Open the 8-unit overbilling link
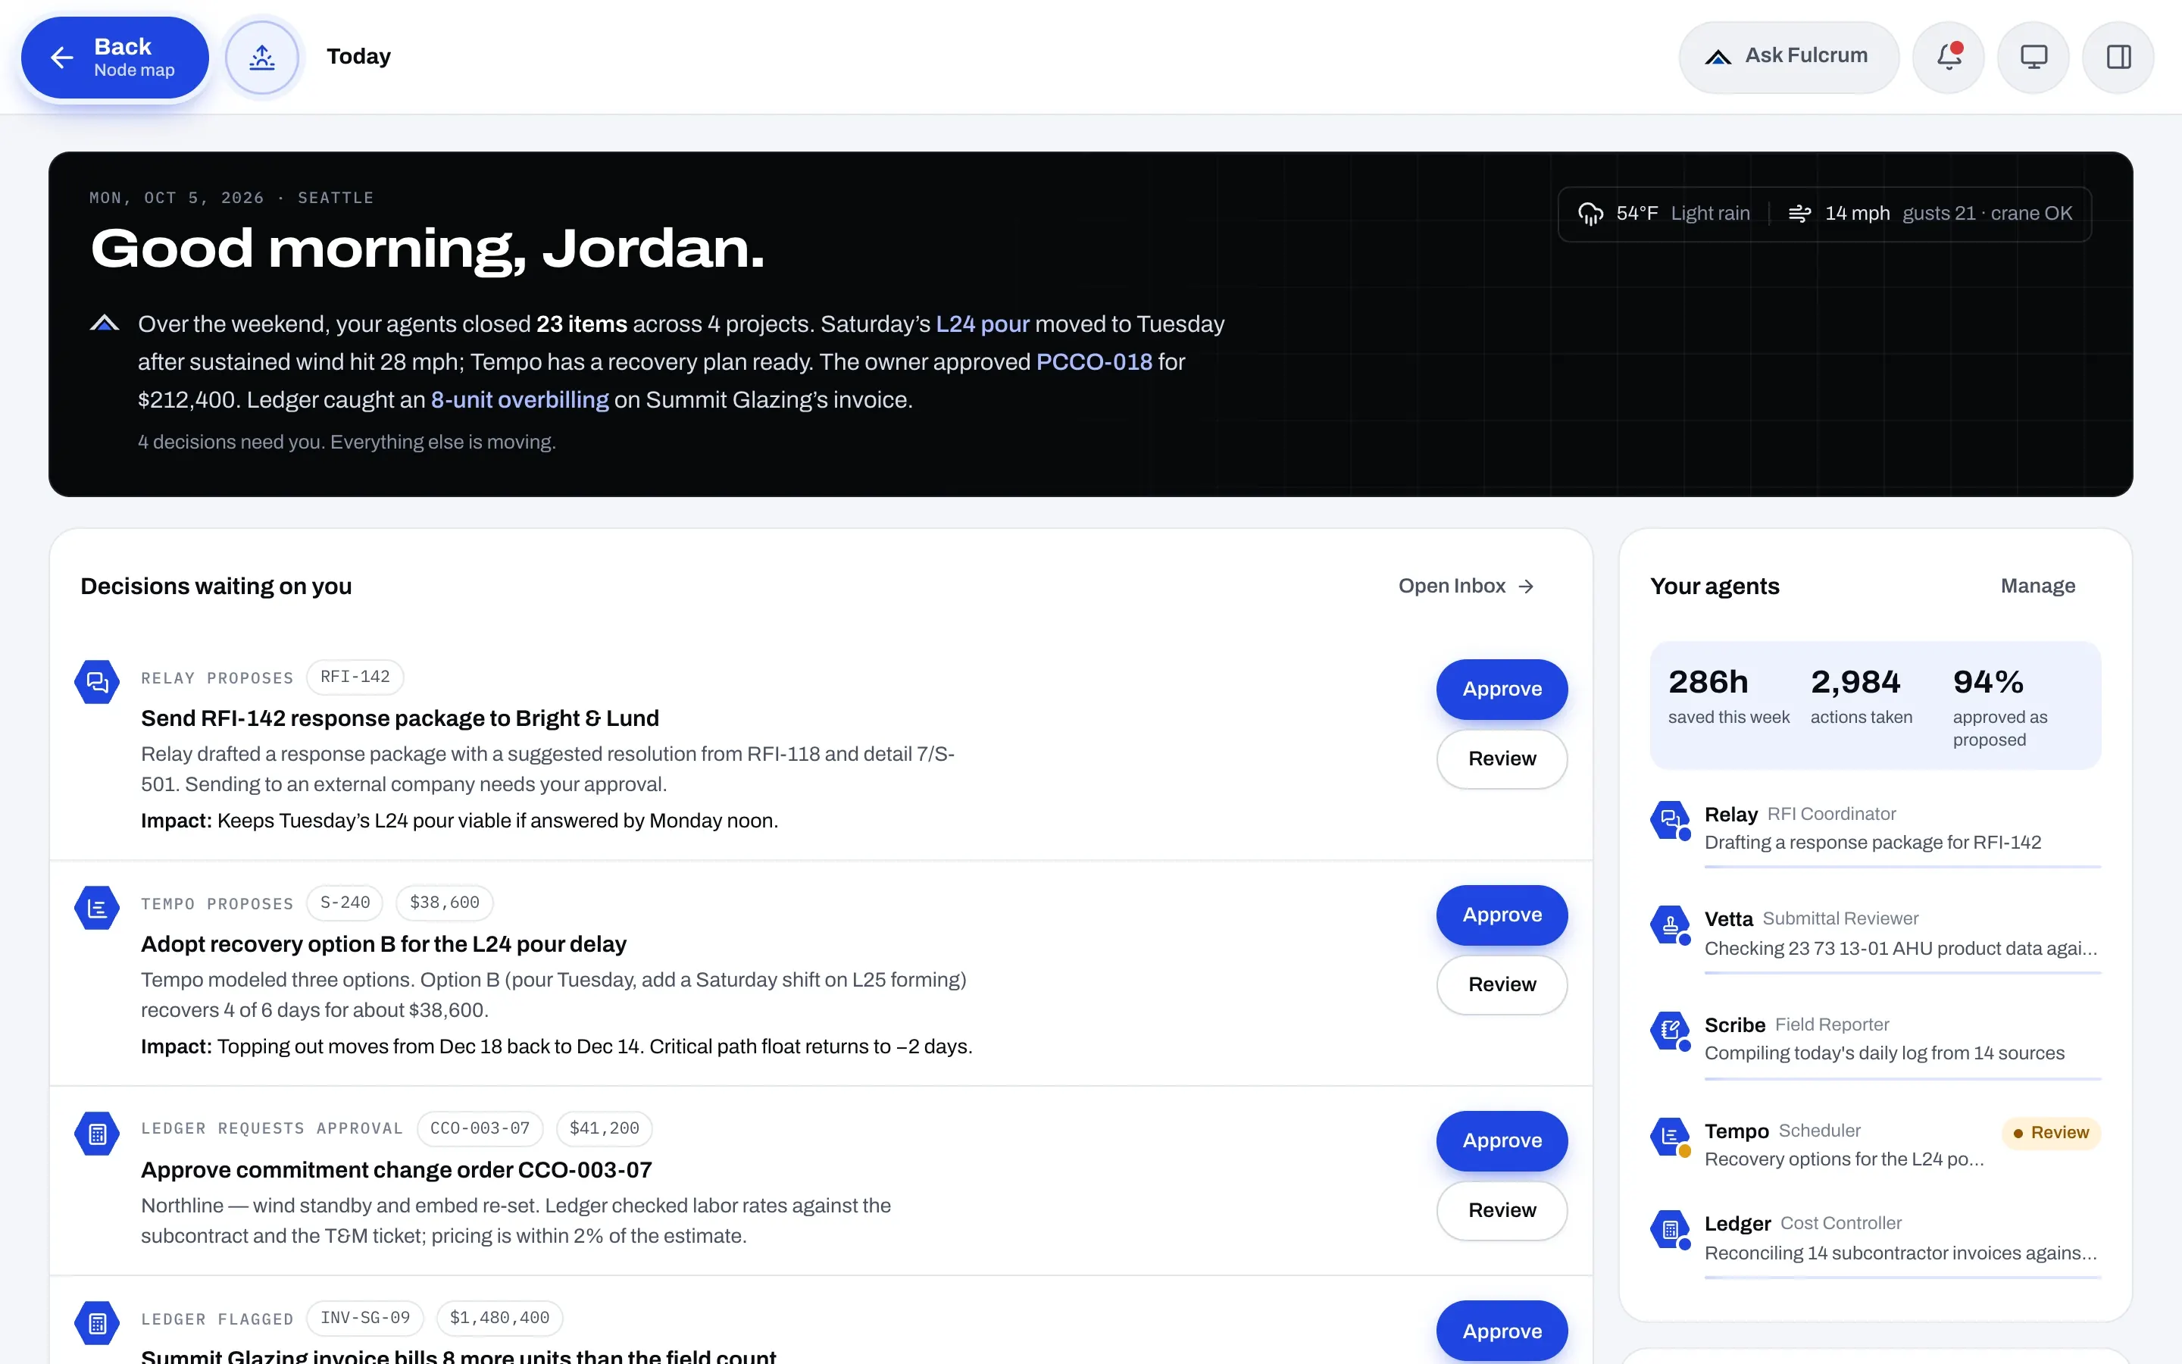Screen dimensions: 2182x1364 click(519, 399)
